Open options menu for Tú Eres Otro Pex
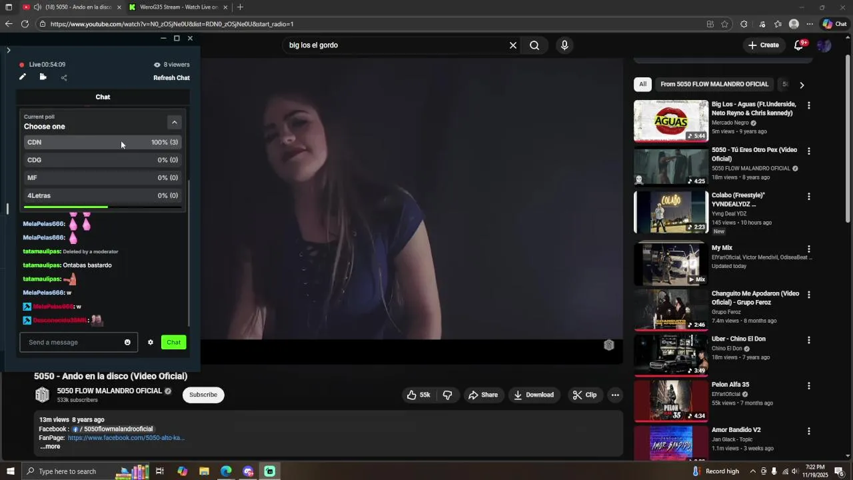The image size is (853, 480). pos(809,151)
